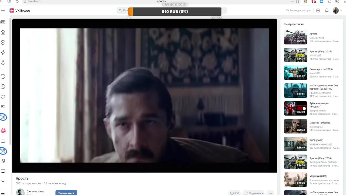Open Watch Later clock icon

[x=3, y=87]
